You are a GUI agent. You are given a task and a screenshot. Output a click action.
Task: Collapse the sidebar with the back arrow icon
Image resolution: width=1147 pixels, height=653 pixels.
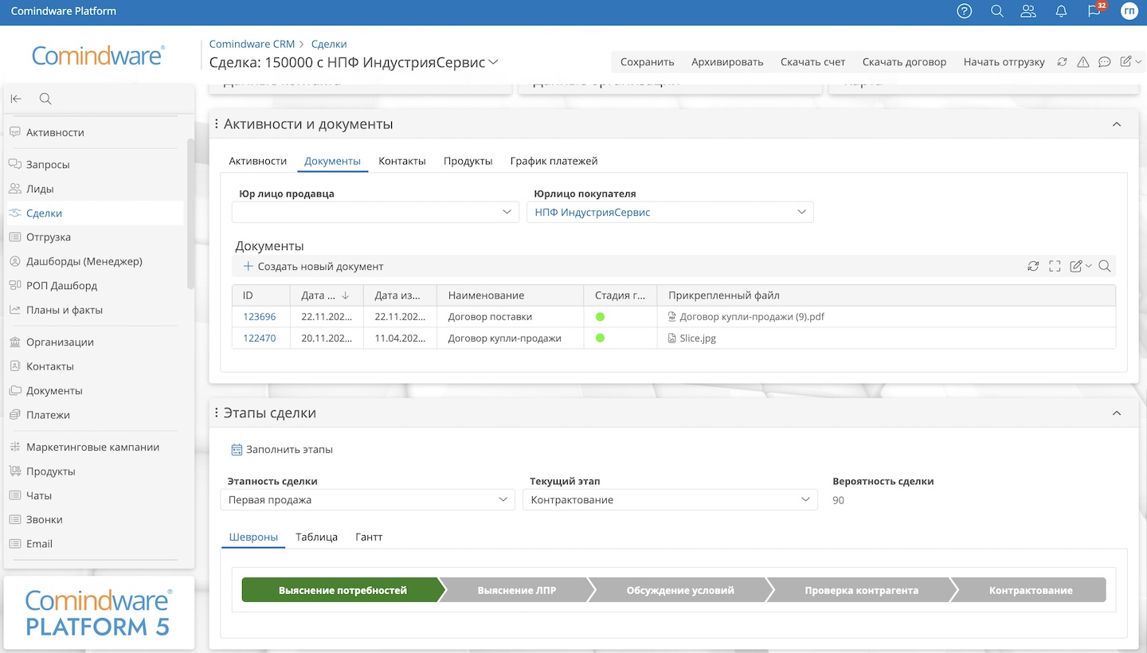(x=16, y=99)
